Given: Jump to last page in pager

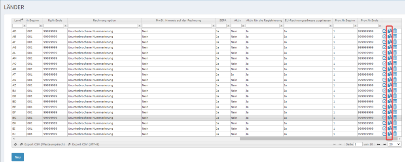Looking at the screenshot, I should (384, 144).
